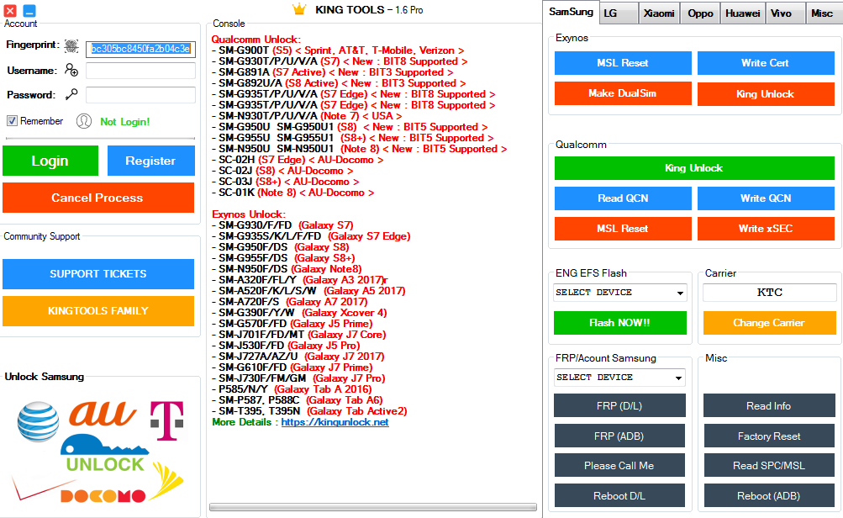The height and width of the screenshot is (518, 843).
Task: Select the Huawei tab
Action: coord(742,13)
